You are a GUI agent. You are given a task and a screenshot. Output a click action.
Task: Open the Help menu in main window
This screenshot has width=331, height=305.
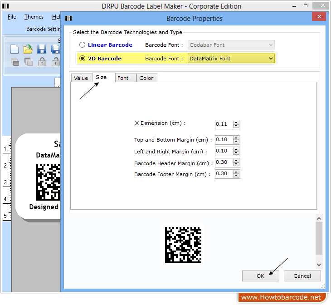point(56,17)
